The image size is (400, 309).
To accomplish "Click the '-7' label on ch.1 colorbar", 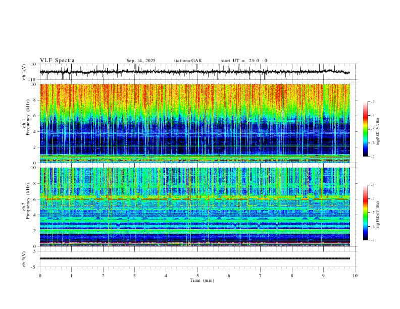I will tap(373, 157).
